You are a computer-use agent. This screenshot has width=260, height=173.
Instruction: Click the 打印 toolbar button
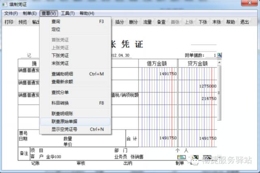[x=9, y=22]
